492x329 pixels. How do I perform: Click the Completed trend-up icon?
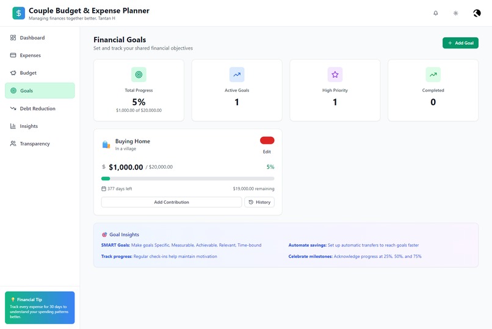[x=433, y=75]
